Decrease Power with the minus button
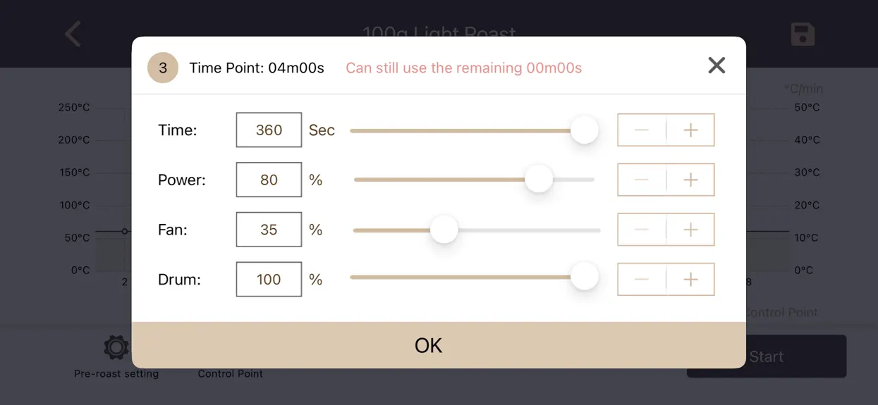This screenshot has height=405, width=878. tap(641, 180)
